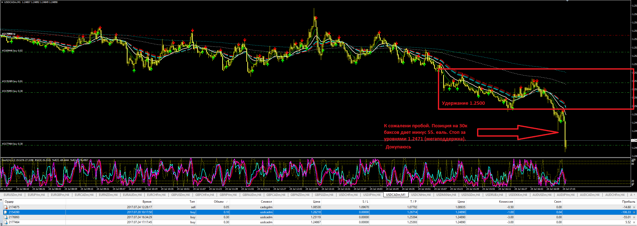Switch to the AUDJPYm,H4 tab
Screen dimensions: 637x226
[566, 195]
